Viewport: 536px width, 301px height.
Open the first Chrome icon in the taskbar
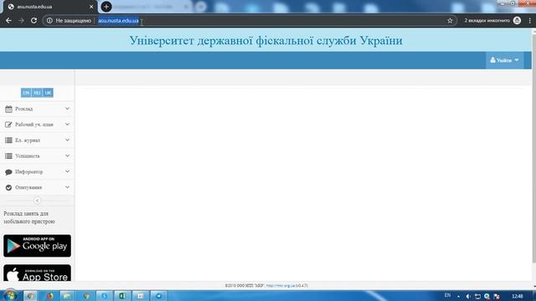pos(30,295)
